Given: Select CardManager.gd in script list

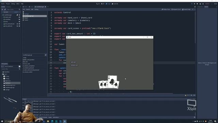Looking at the screenshot, I should pos(35,16).
